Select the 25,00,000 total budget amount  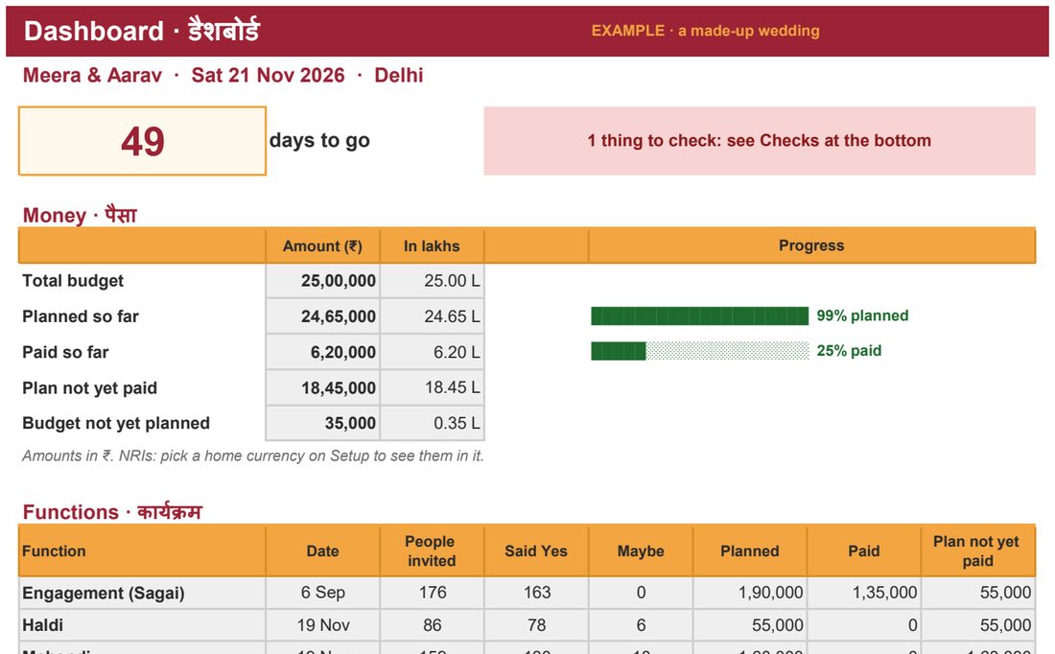322,281
